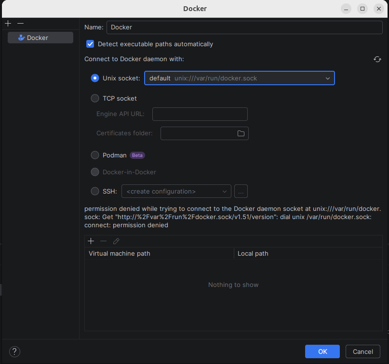Image resolution: width=389 pixels, height=364 pixels.
Task: Open the SSH create configuration dropdown
Action: (176, 191)
